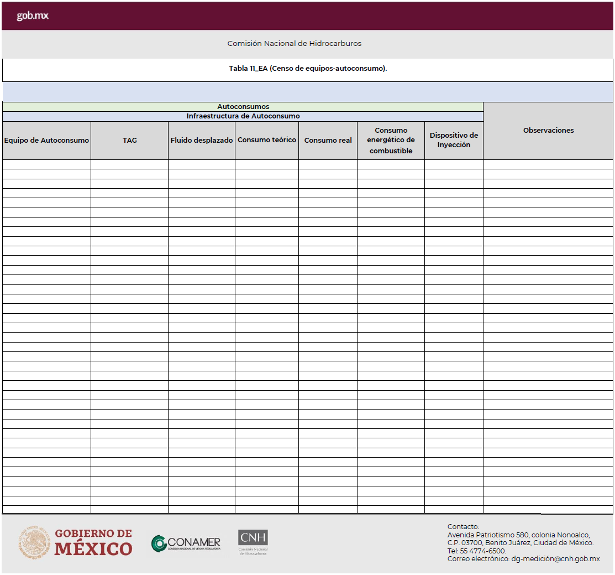
Task: Click the light blue band below table title
Action: [308, 91]
